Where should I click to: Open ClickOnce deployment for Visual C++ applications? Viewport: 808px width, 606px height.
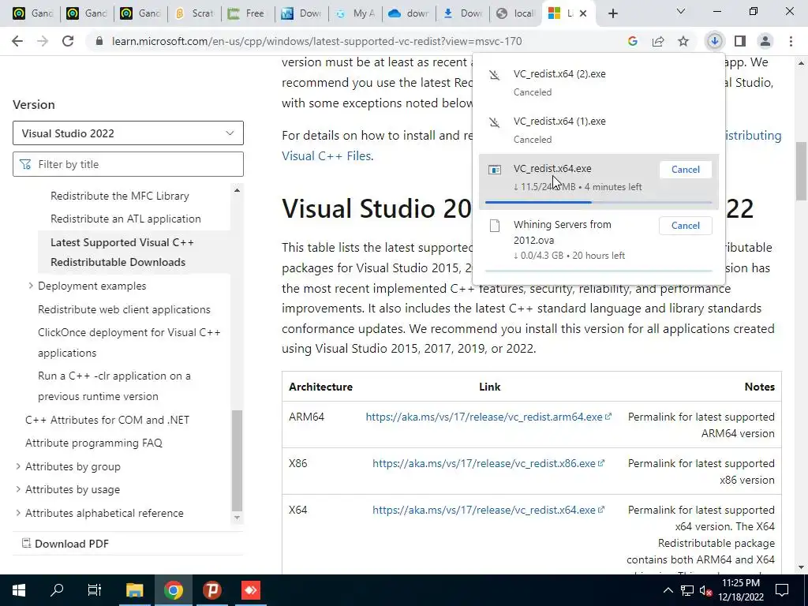point(129,342)
